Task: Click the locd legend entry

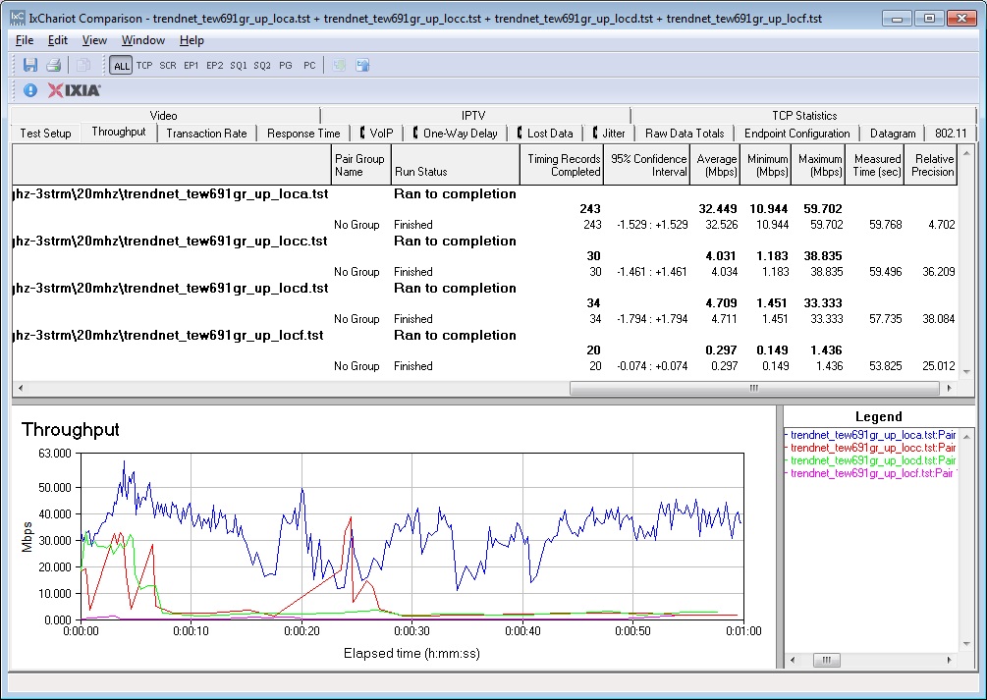Action: point(872,460)
